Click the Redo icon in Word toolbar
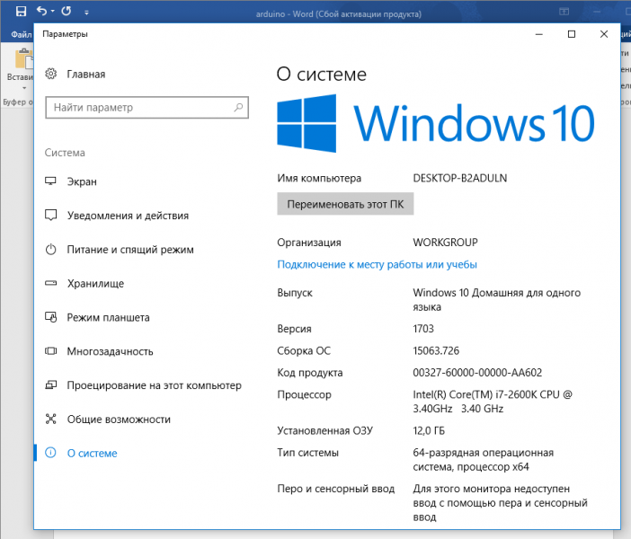Viewport: 631px width, 539px height. coord(67,11)
